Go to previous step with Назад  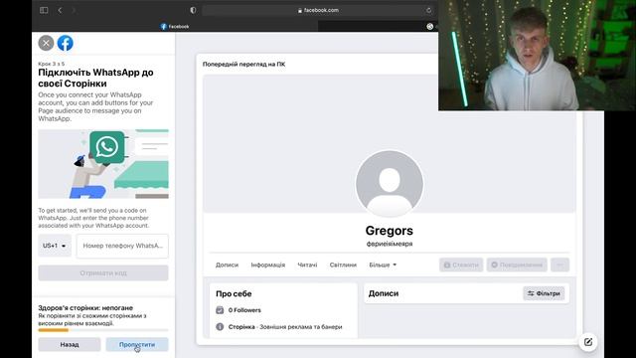[x=70, y=344]
